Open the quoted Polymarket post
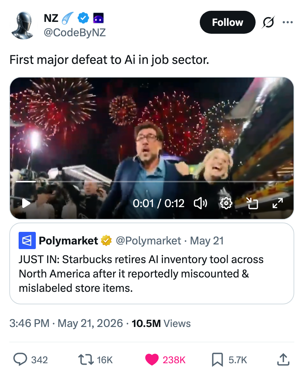Image resolution: width=305 pixels, height=374 pixels. [151, 263]
